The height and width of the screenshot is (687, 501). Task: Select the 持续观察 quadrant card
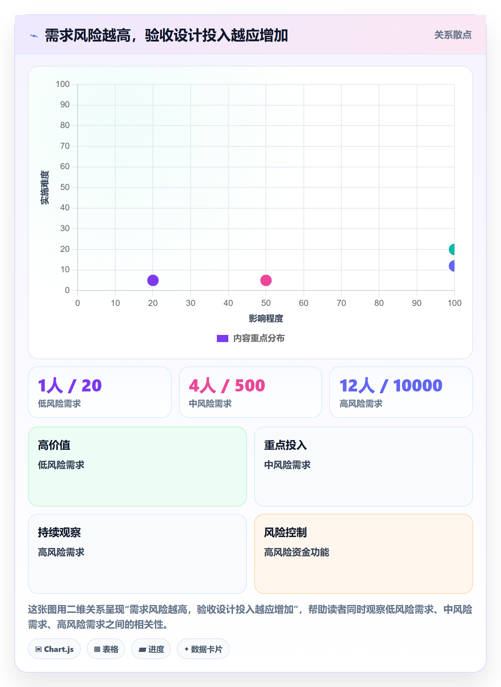coord(137,554)
